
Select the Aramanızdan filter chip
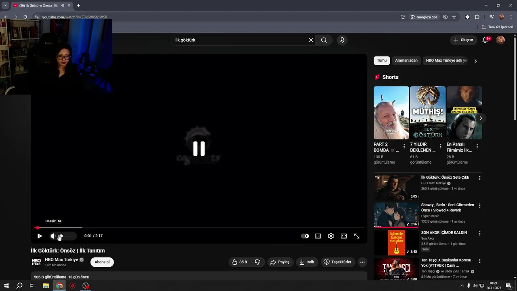click(406, 61)
